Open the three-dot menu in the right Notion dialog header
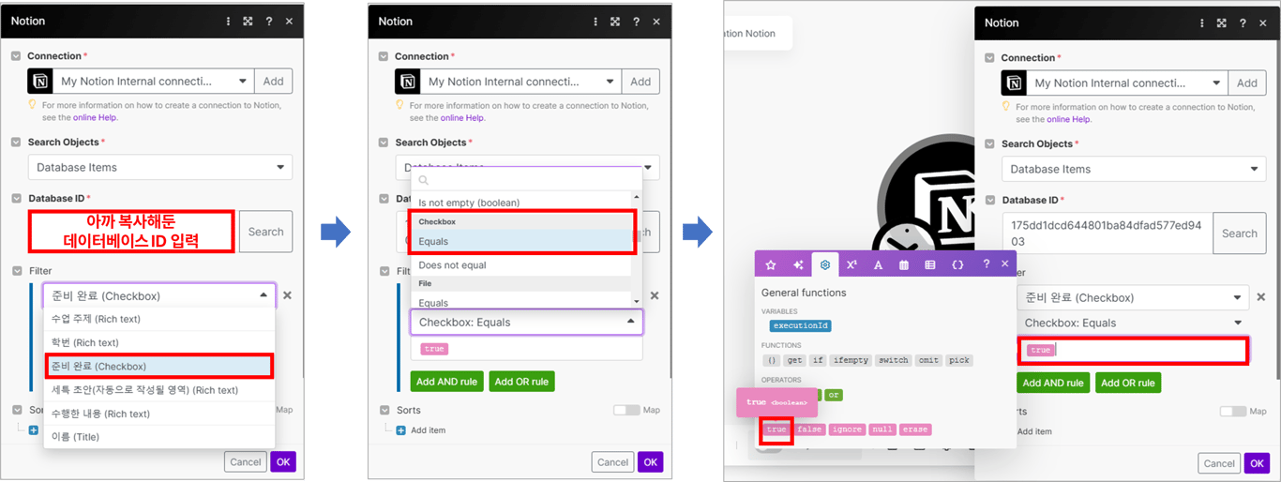 coord(1202,23)
